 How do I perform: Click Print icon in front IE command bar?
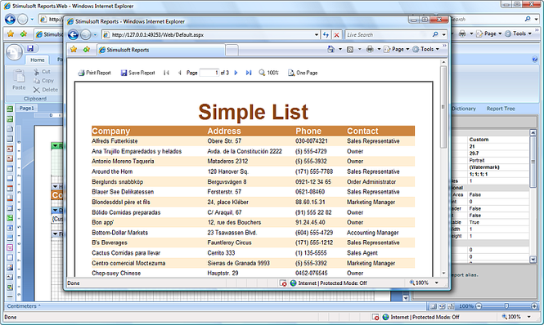(370, 49)
